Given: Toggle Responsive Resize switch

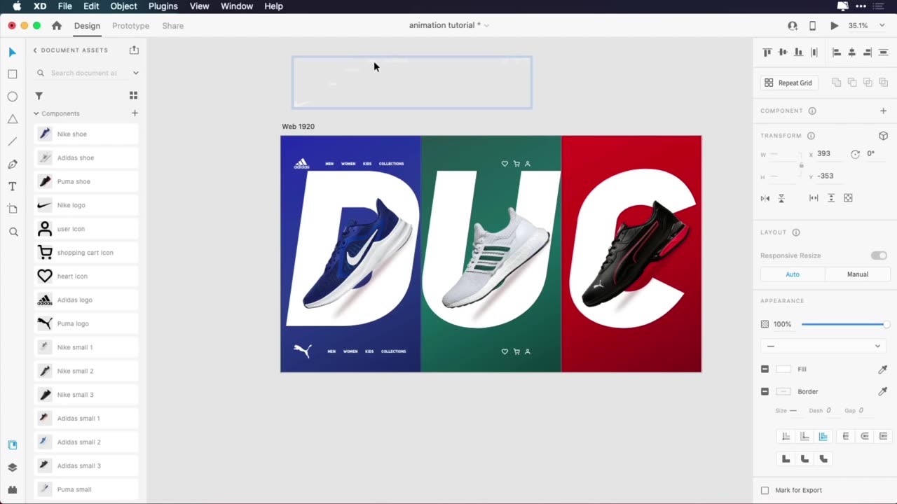Looking at the screenshot, I should coord(879,255).
